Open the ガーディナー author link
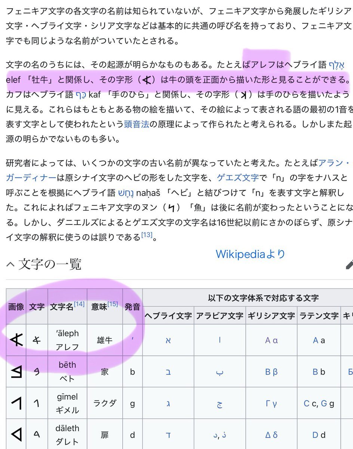 pyautogui.click(x=31, y=177)
